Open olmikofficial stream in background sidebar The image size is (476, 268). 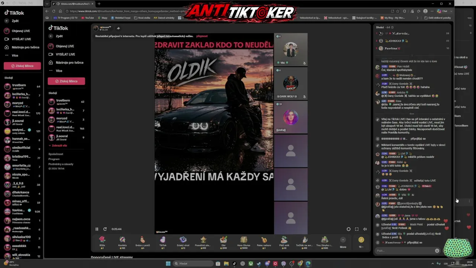pos(22,149)
